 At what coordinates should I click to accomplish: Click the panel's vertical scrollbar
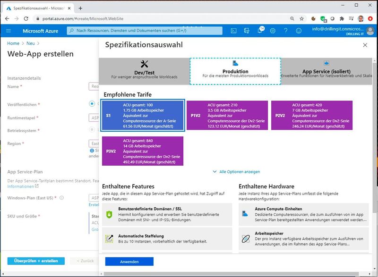[x=374, y=137]
